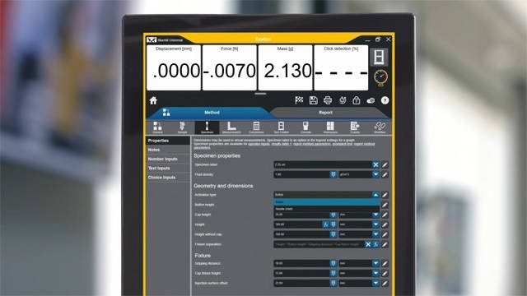527x296 pixels.
Task: Follow the 'report method parameters' link
Action: click(312, 144)
